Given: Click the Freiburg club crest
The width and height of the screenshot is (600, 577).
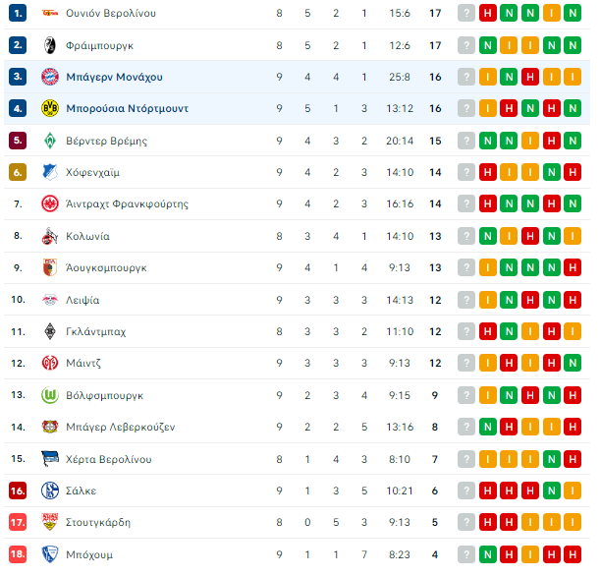Looking at the screenshot, I should pyautogui.click(x=50, y=45).
